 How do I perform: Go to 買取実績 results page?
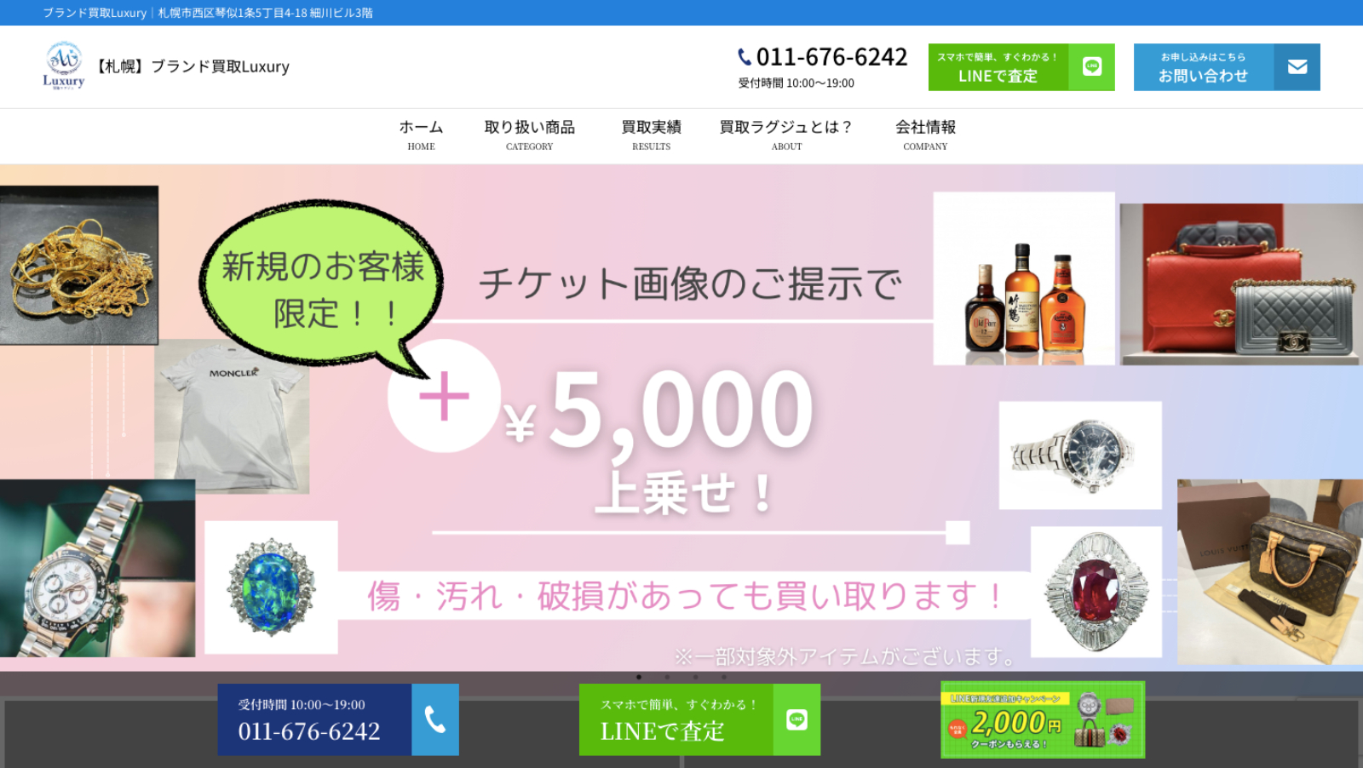pos(651,135)
